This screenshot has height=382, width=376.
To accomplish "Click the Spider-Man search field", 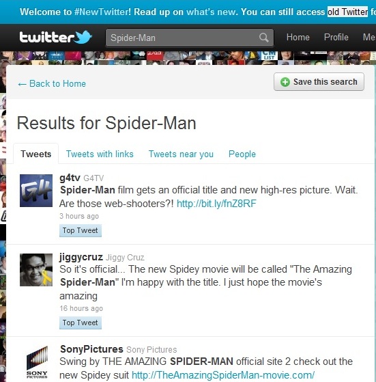I will [x=190, y=38].
